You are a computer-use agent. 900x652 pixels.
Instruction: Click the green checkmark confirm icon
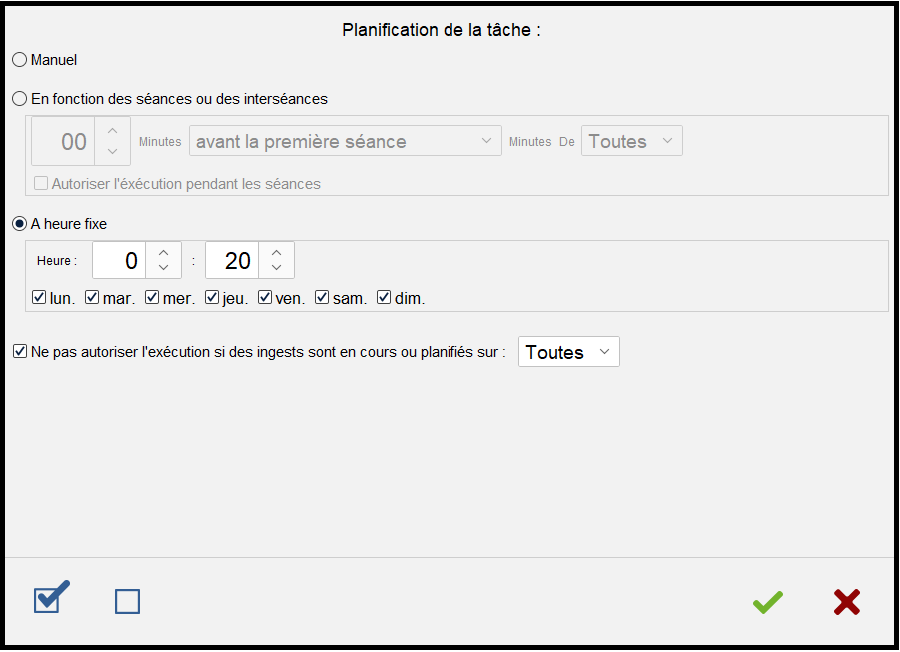[x=768, y=602]
